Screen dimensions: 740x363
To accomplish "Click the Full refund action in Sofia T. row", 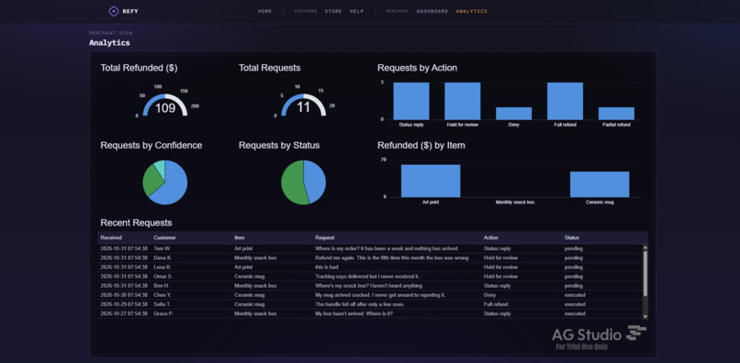I will click(496, 304).
